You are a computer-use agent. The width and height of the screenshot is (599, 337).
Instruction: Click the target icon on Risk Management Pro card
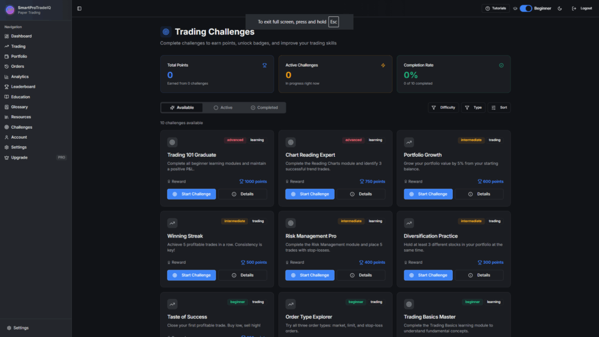coord(291,223)
